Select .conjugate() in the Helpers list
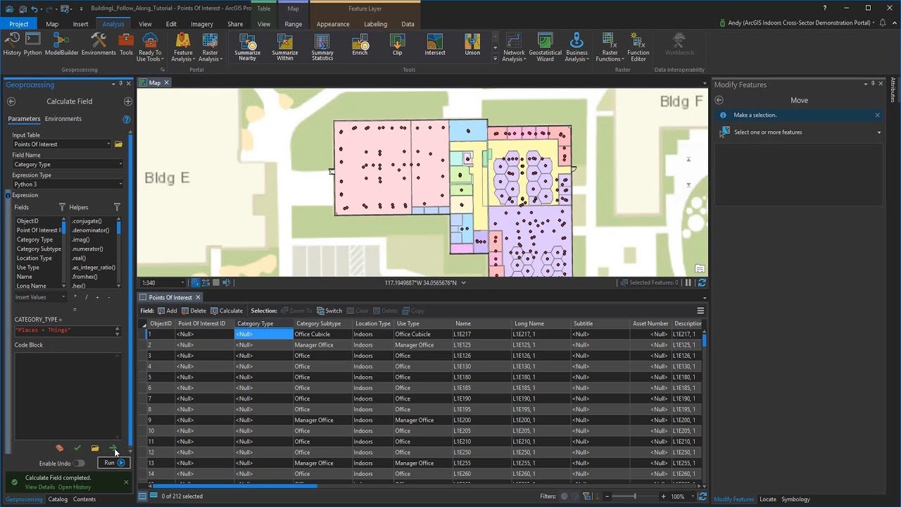The width and height of the screenshot is (901, 507). coord(87,221)
